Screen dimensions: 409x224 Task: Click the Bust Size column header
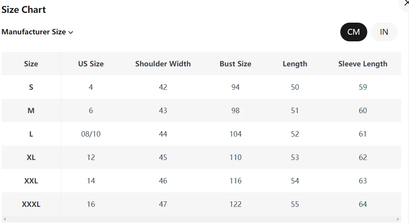(235, 64)
